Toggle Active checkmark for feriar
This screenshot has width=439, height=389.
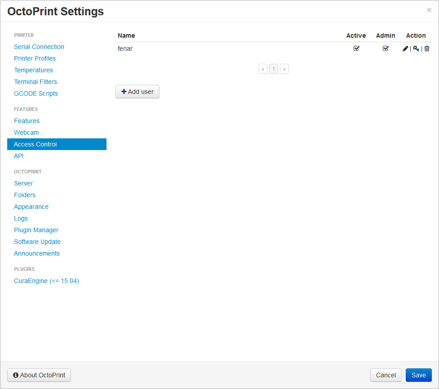pyautogui.click(x=356, y=49)
